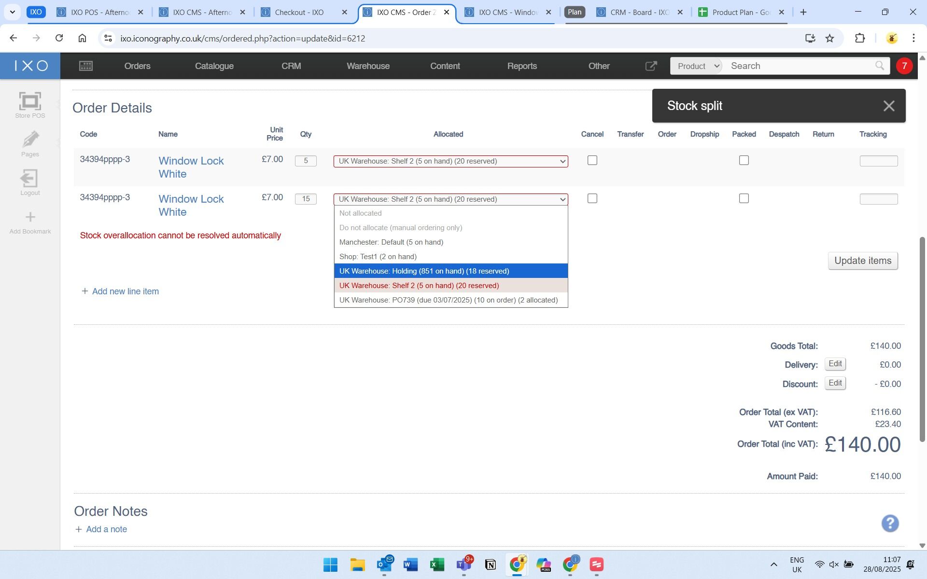Tick the Cancel checkbox for 15-qty line

[x=592, y=198]
